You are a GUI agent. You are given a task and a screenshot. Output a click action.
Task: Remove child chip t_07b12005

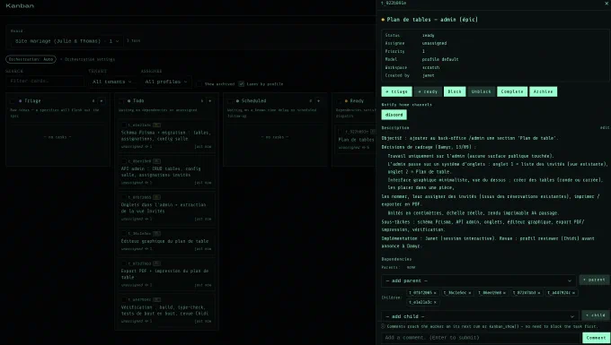pos(435,293)
